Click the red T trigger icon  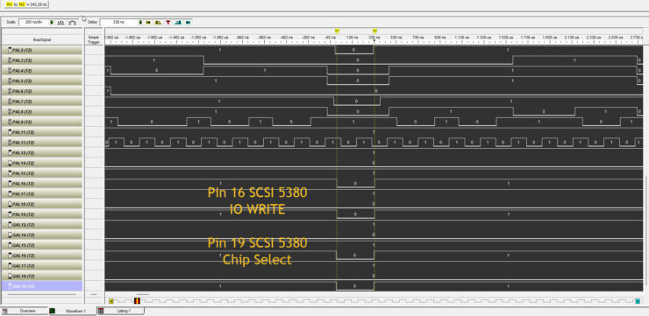[168, 22]
